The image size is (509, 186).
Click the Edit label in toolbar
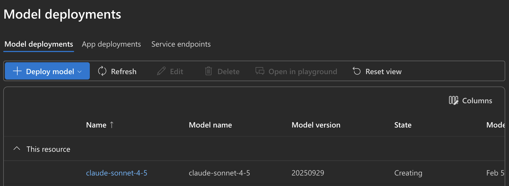177,71
